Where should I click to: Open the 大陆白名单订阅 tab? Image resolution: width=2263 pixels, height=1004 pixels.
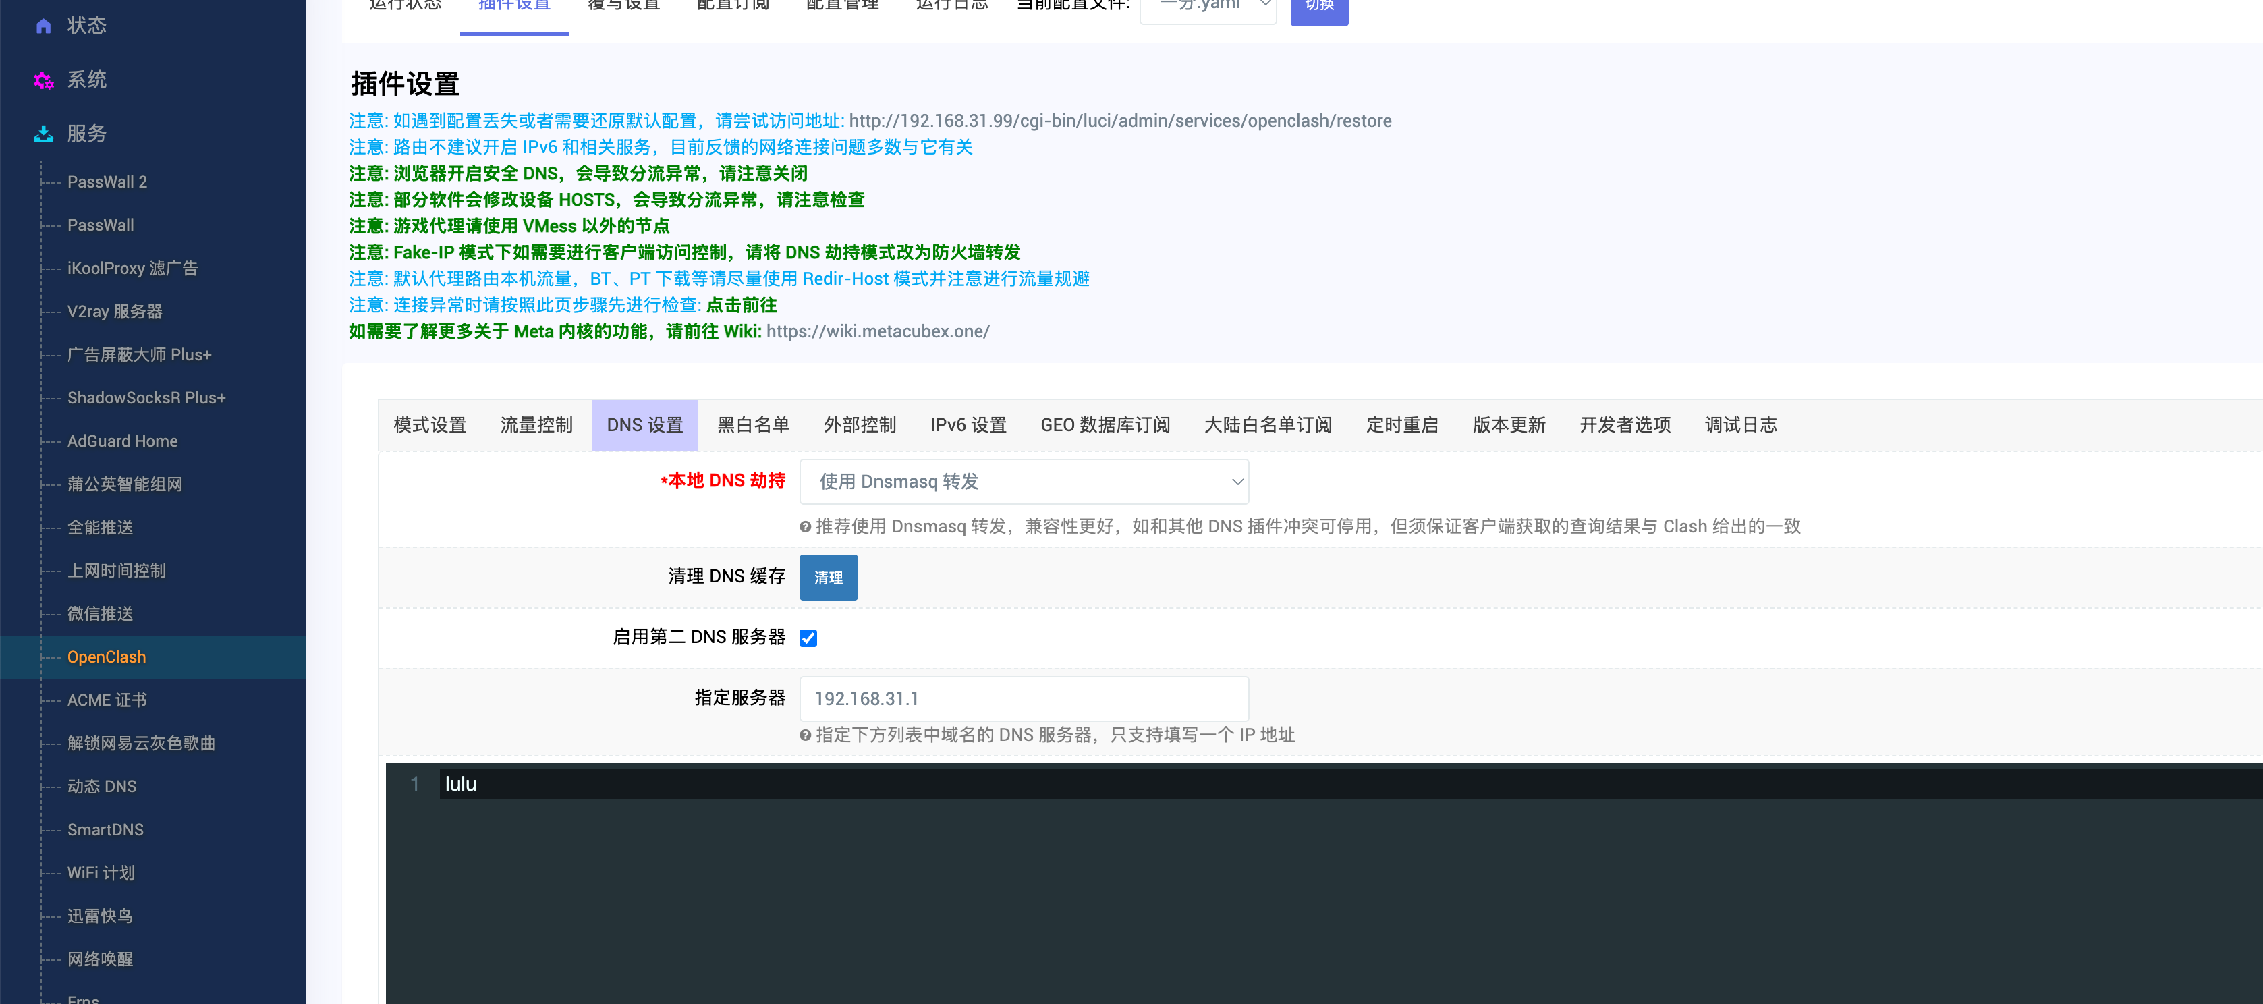1268,425
